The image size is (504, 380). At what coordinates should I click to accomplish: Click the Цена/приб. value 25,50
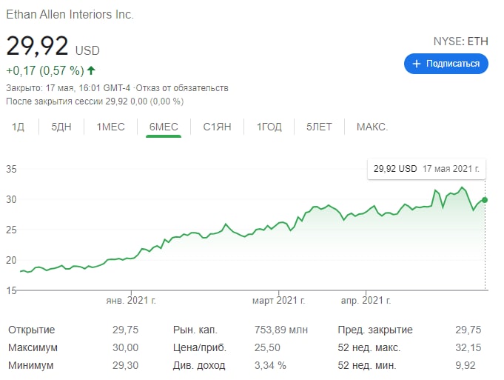267,347
